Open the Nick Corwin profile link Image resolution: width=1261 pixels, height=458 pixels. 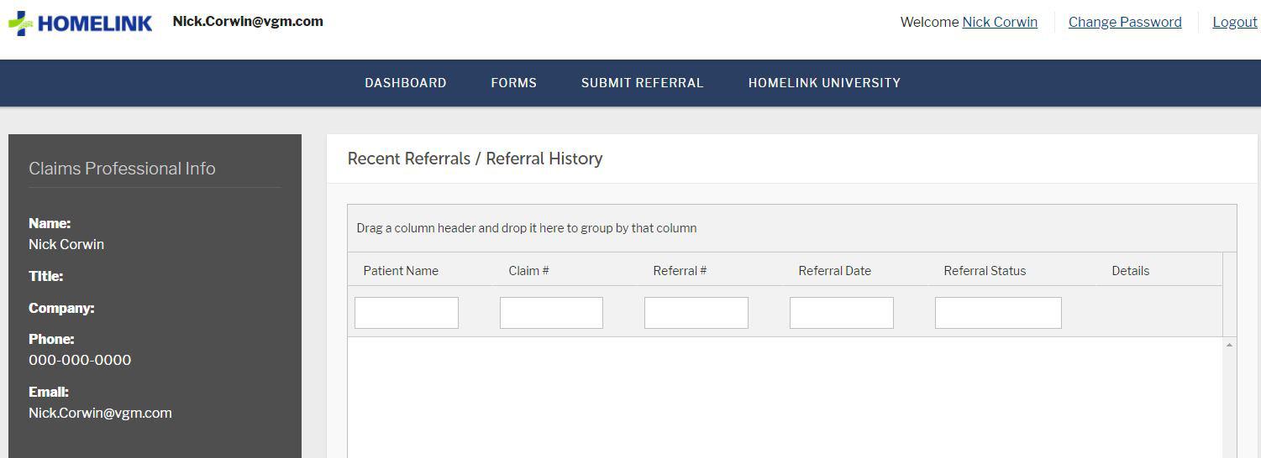[x=999, y=23]
